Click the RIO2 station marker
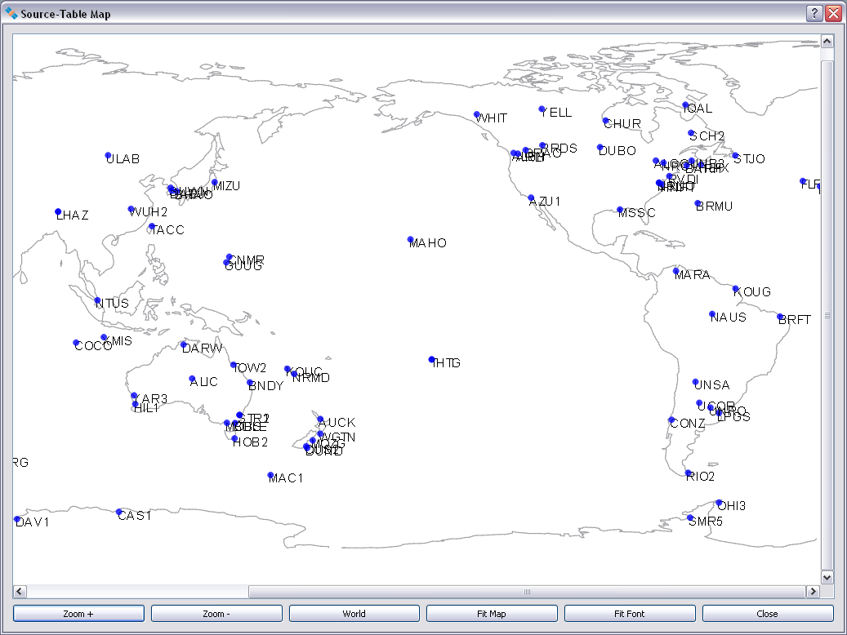 click(x=687, y=471)
